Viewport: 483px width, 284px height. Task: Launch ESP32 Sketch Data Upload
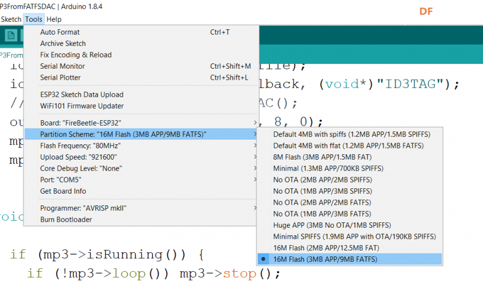[141, 94]
